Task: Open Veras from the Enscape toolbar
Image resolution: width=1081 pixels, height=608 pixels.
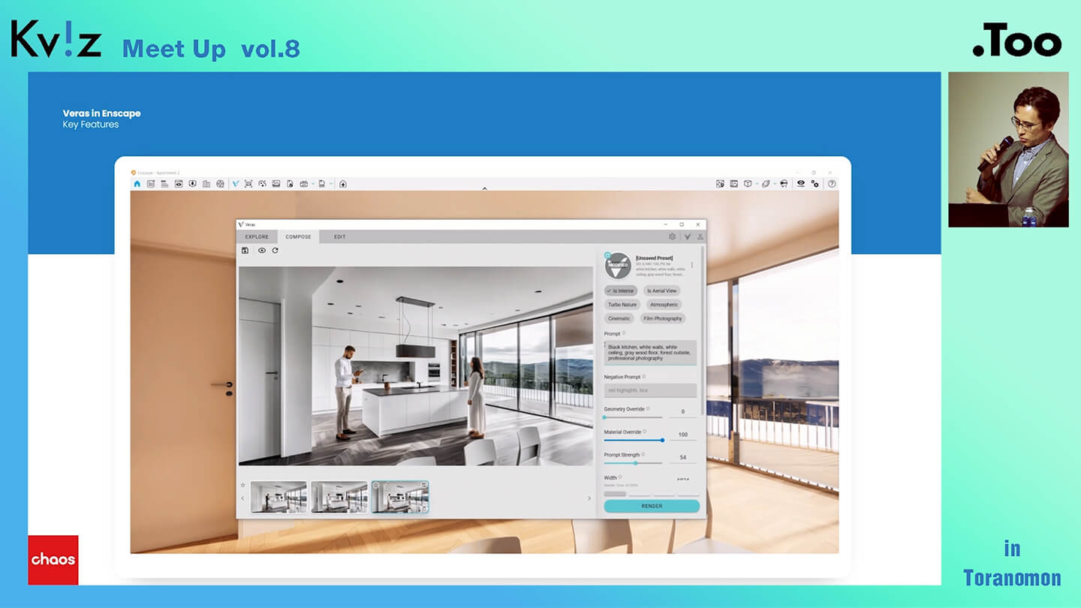Action: [x=236, y=184]
